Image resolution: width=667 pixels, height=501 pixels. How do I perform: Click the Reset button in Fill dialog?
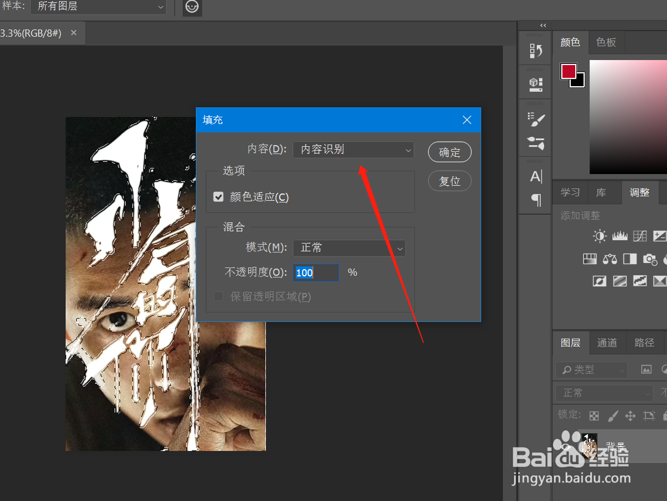(x=449, y=181)
